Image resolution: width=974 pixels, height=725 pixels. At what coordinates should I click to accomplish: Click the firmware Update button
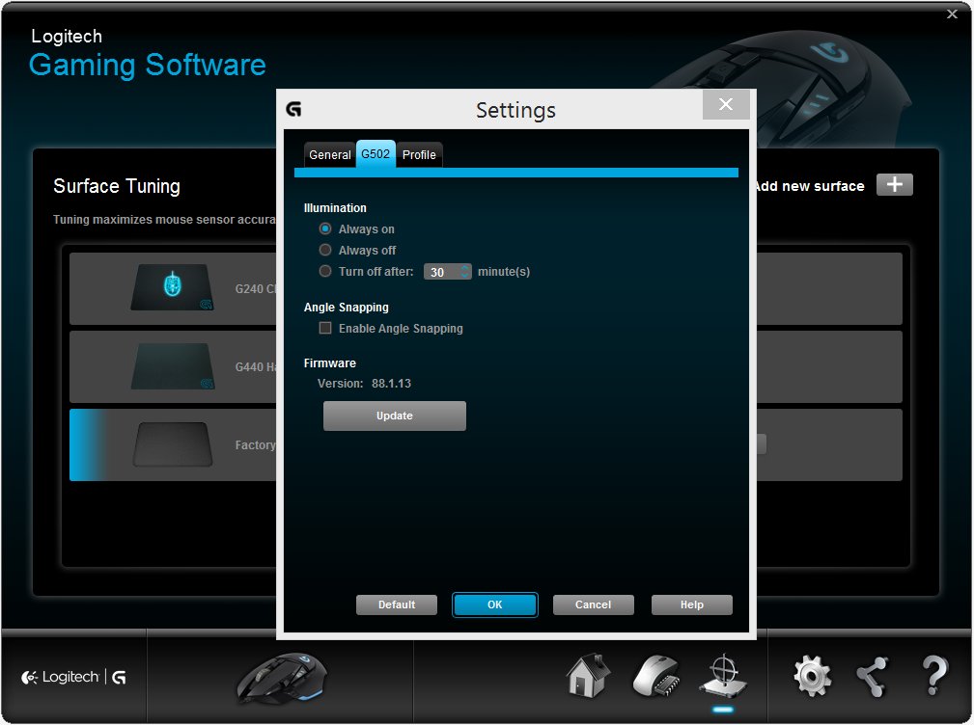pos(395,416)
